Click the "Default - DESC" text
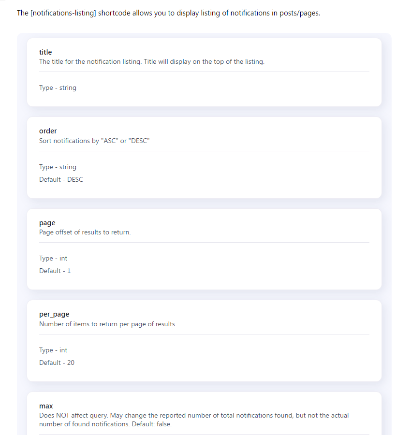The image size is (411, 435). tap(61, 179)
